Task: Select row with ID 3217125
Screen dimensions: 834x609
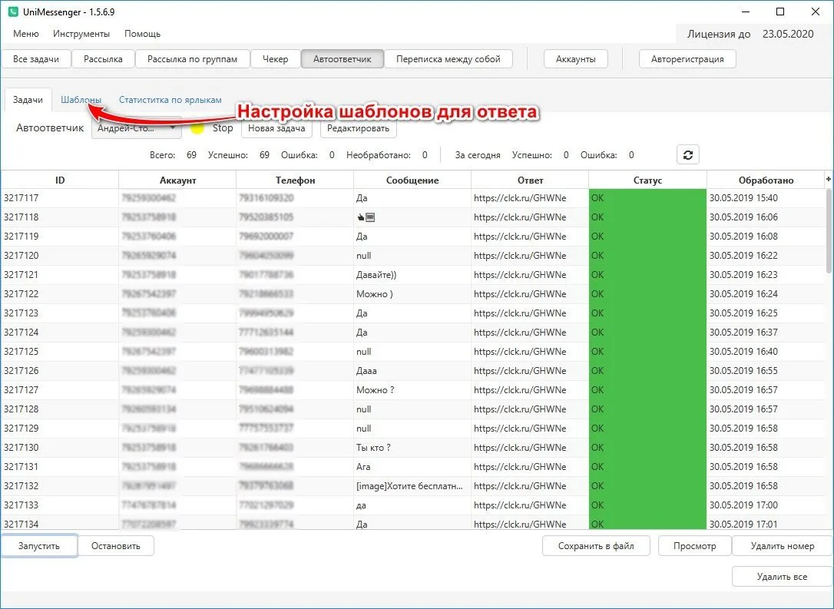Action: click(412, 352)
